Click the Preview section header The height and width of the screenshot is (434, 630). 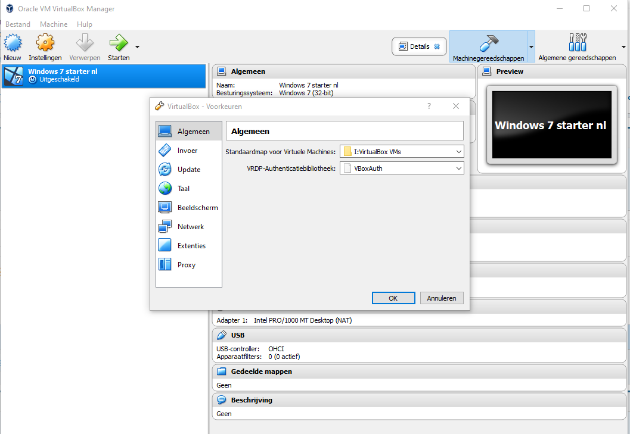[x=552, y=71]
